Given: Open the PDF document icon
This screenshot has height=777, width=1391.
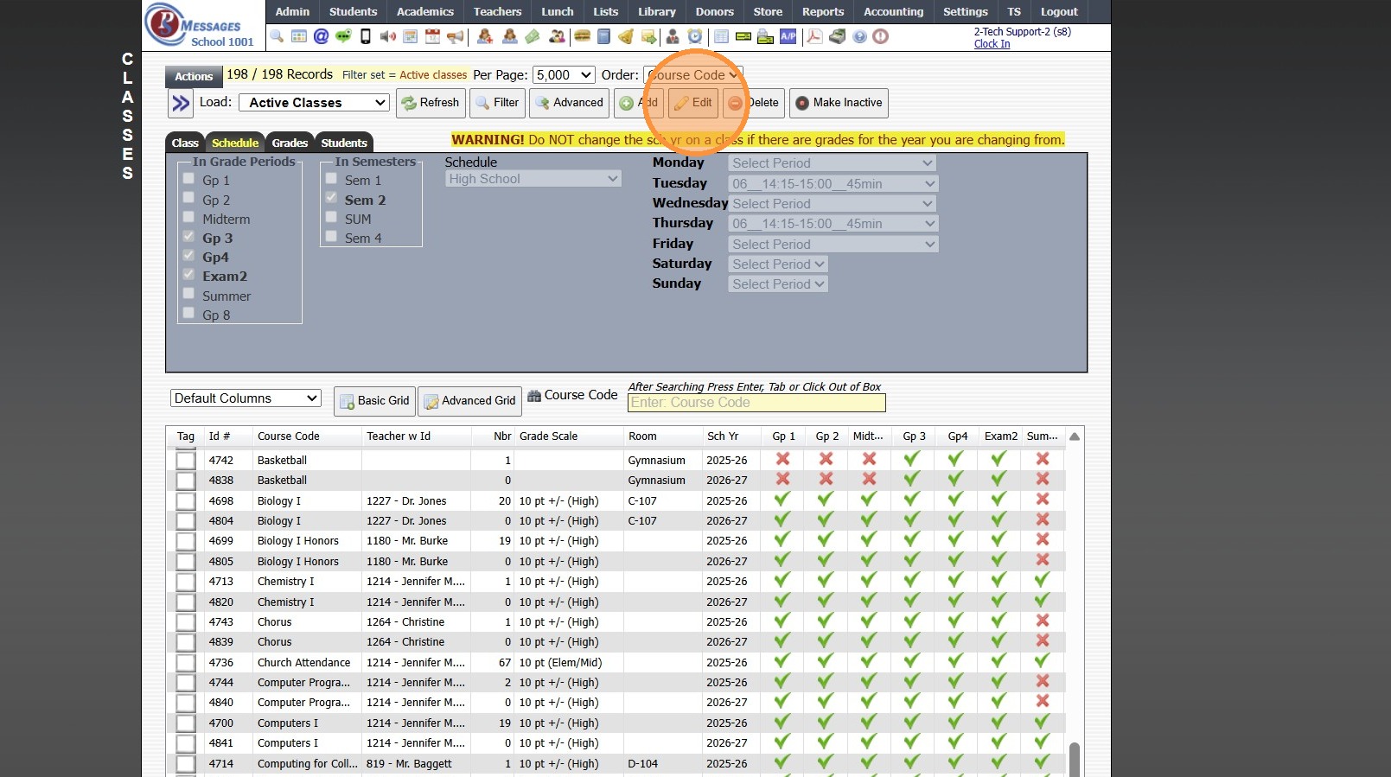Looking at the screenshot, I should tap(814, 36).
